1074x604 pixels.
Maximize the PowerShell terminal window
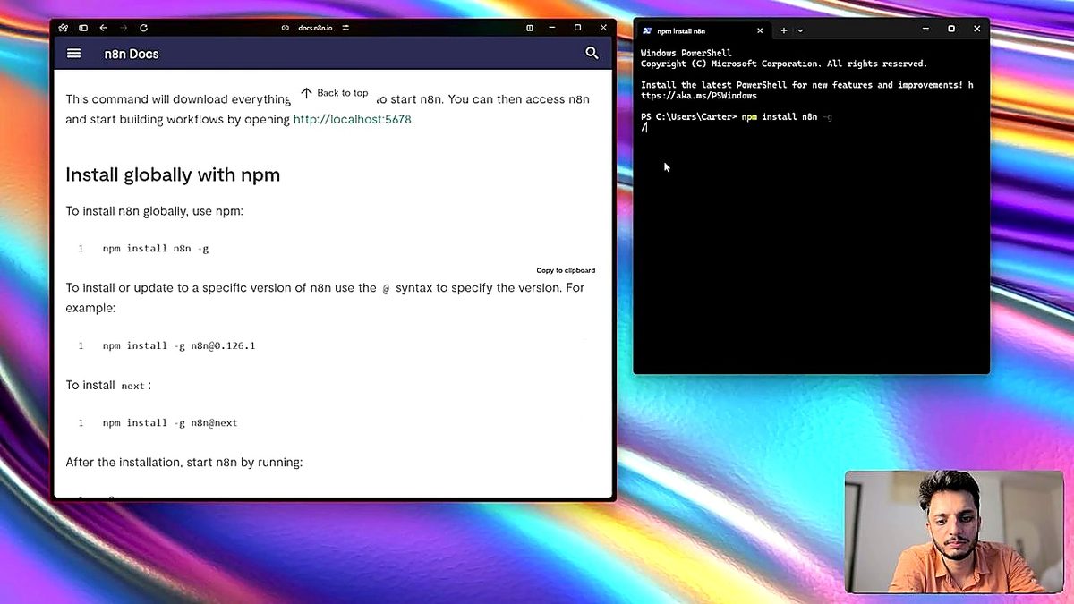pos(951,29)
